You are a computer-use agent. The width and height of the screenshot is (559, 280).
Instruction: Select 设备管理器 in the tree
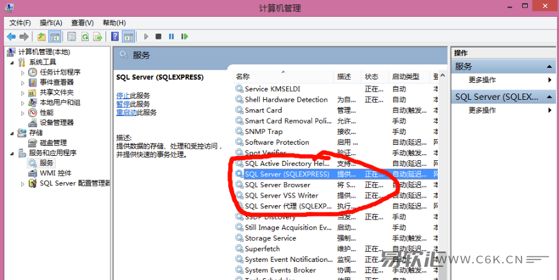click(57, 122)
